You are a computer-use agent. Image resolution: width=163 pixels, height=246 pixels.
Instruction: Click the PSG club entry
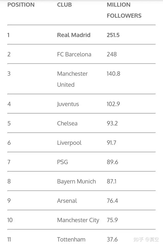[63, 162]
